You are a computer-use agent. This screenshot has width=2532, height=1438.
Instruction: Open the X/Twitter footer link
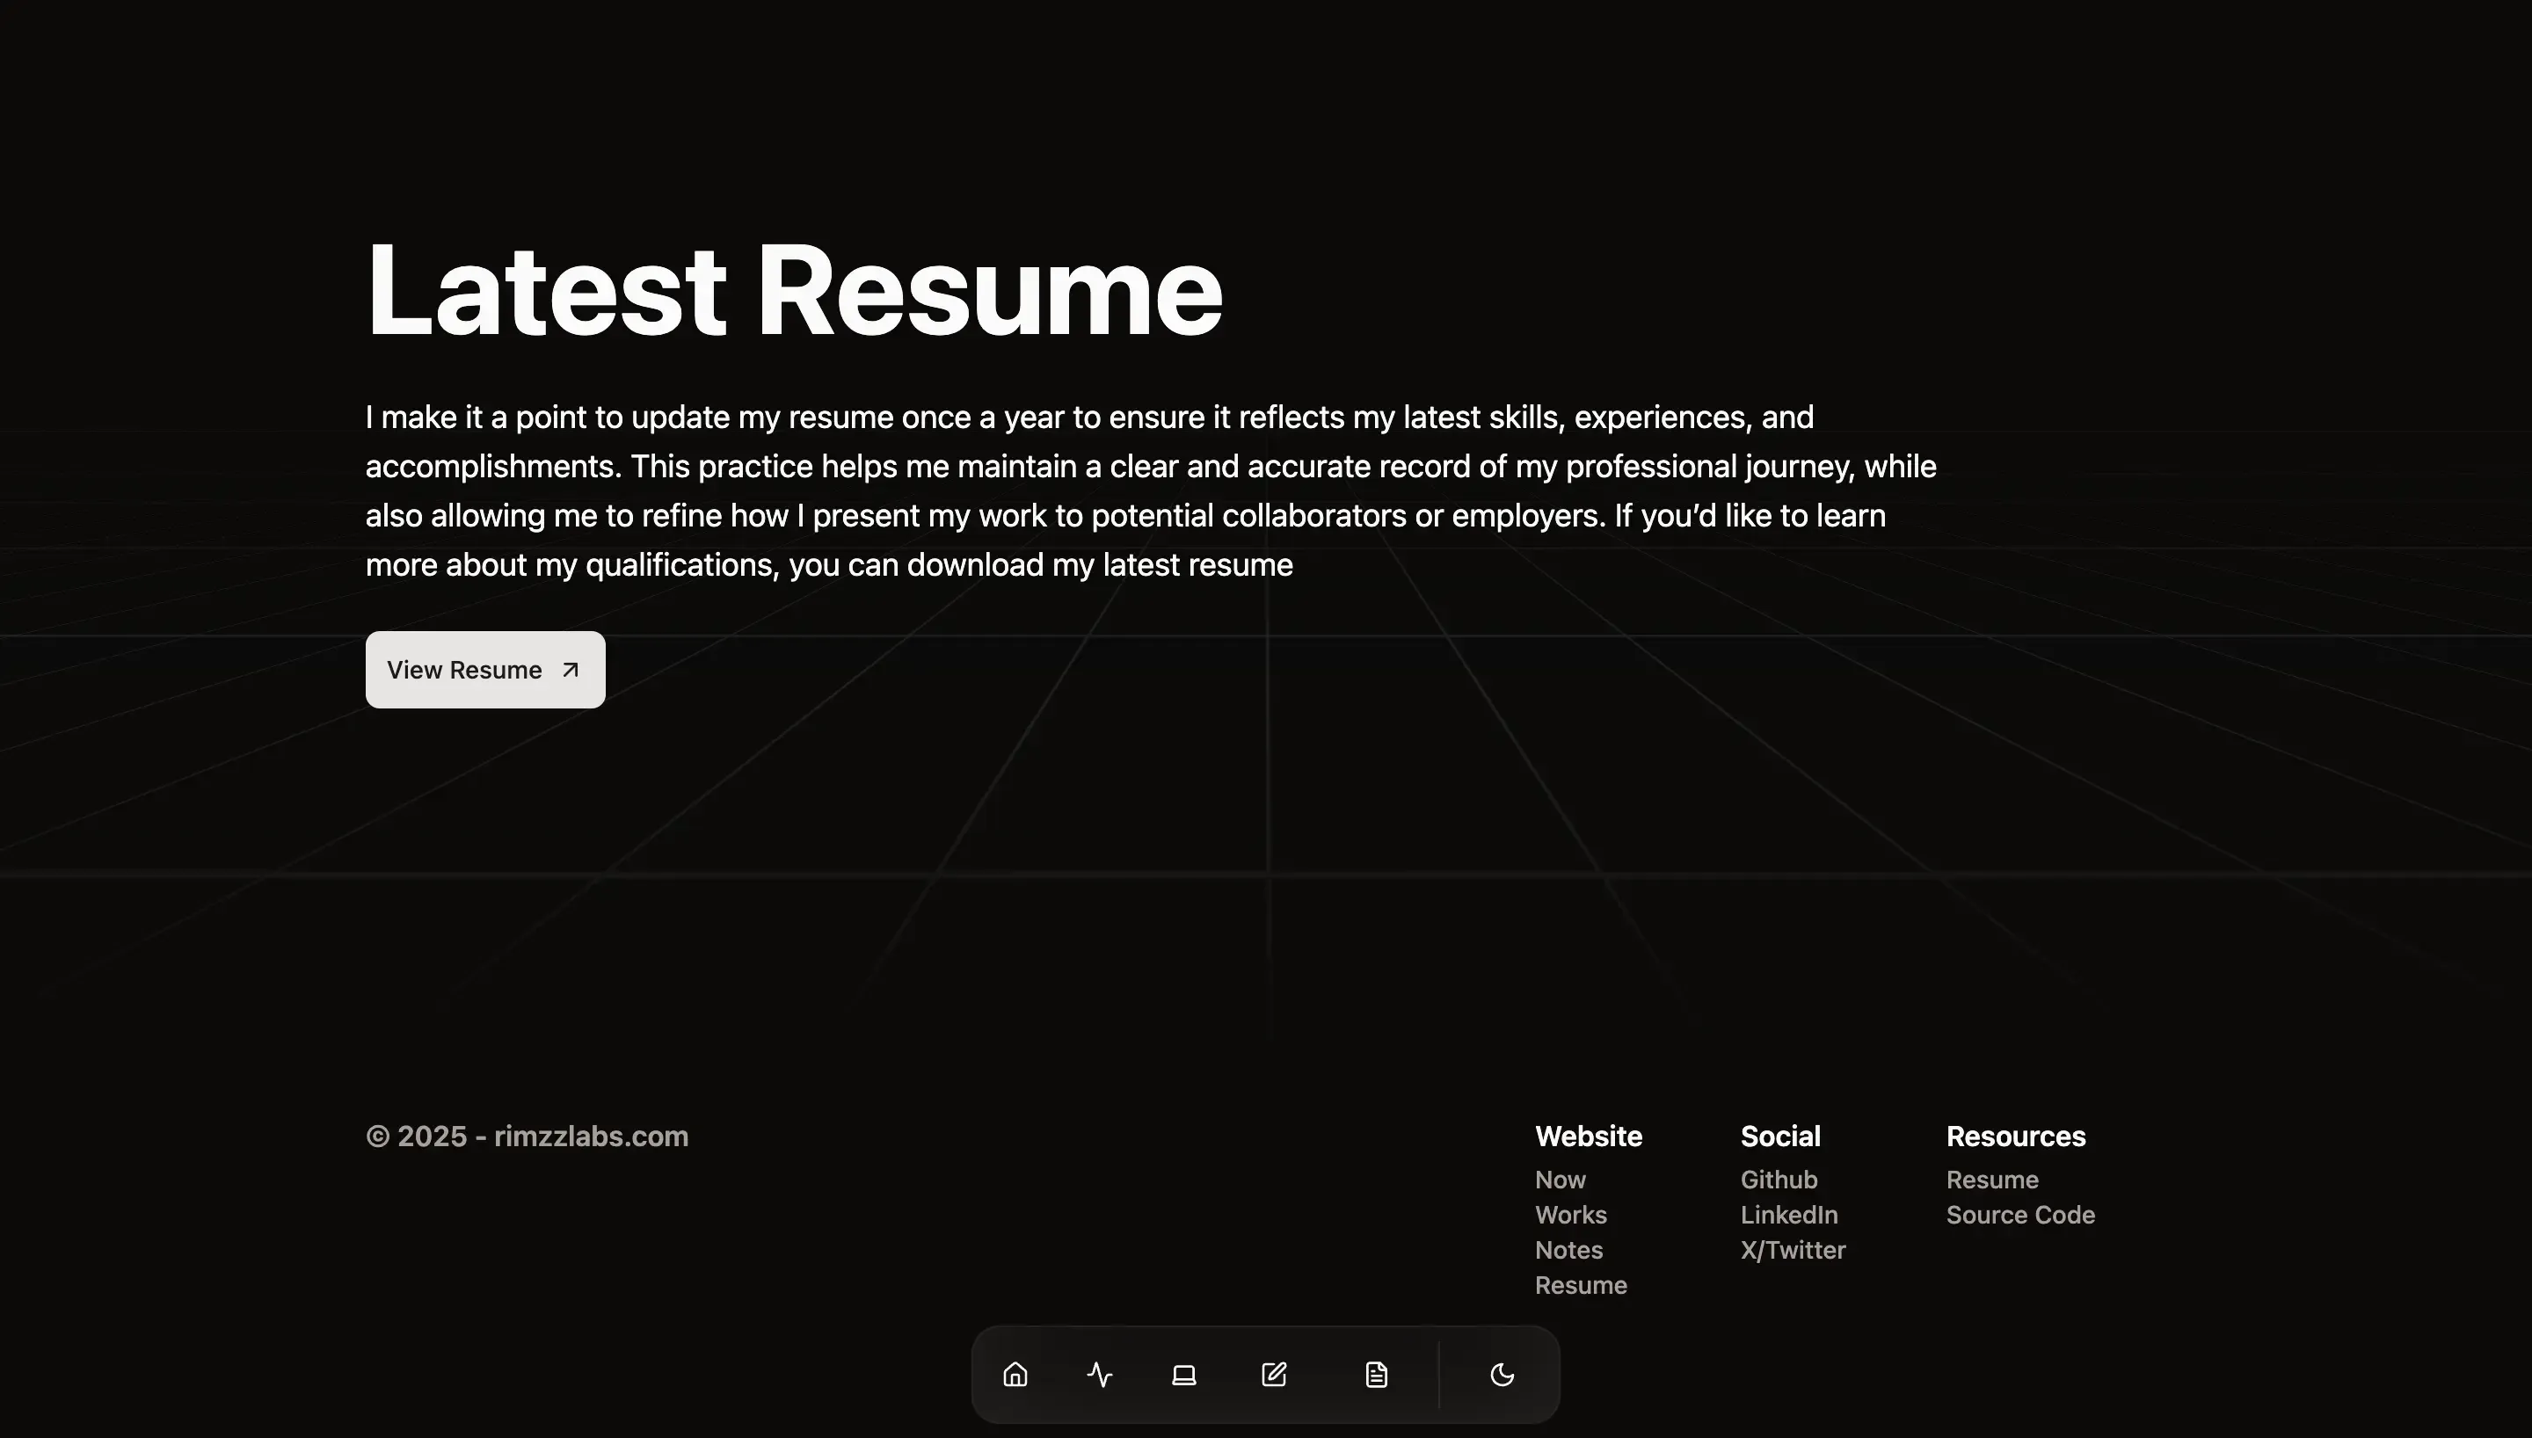[1793, 1249]
